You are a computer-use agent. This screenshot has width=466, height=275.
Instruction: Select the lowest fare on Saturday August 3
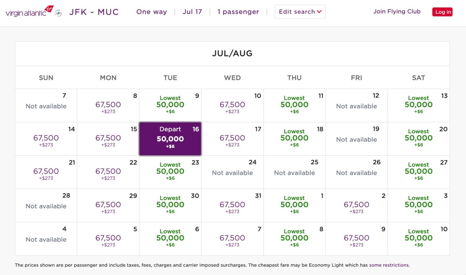419,205
